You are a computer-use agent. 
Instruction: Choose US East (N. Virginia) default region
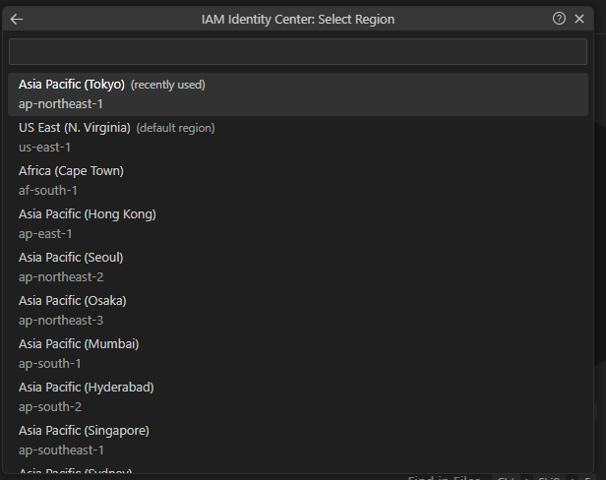298,138
